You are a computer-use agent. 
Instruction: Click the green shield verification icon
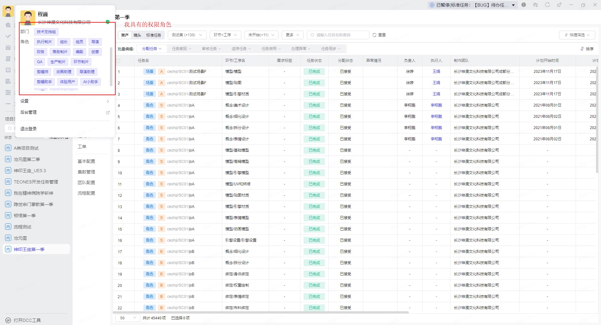(108, 22)
